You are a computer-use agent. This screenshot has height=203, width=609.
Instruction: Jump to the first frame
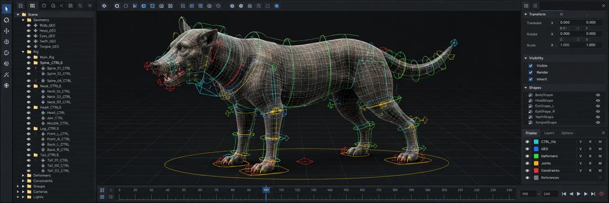pyautogui.click(x=564, y=193)
